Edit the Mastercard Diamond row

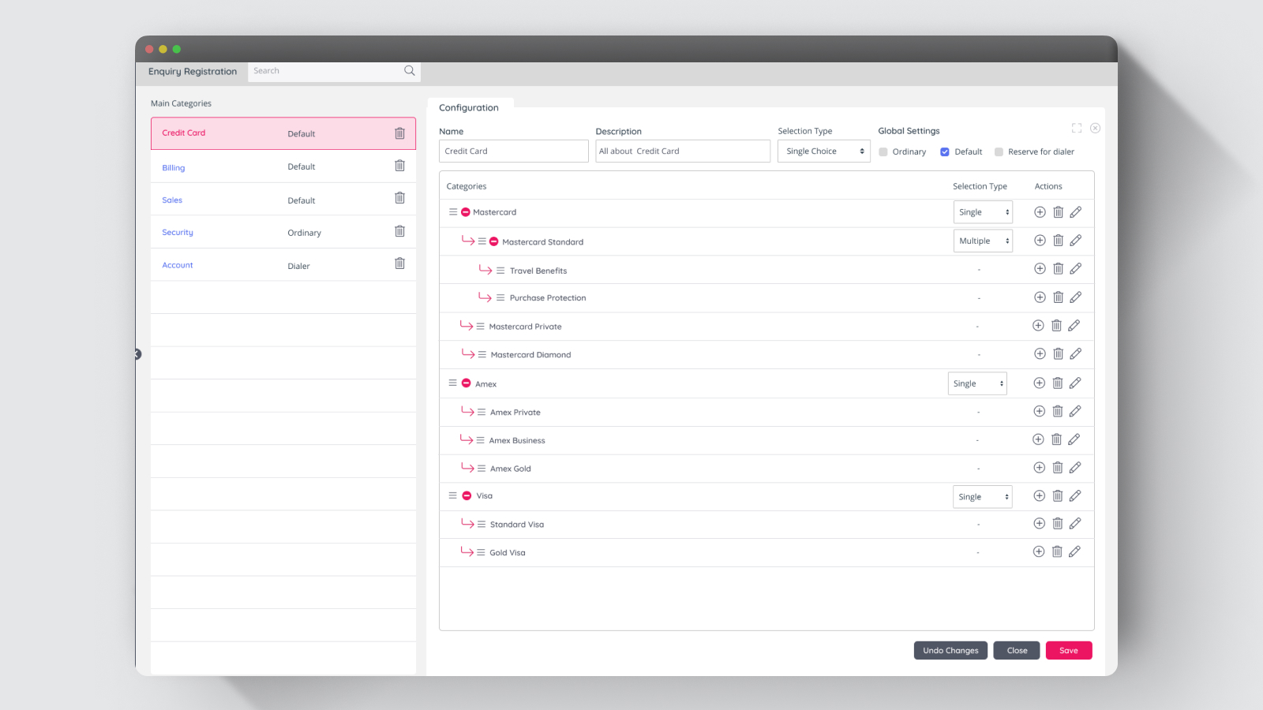(1076, 354)
